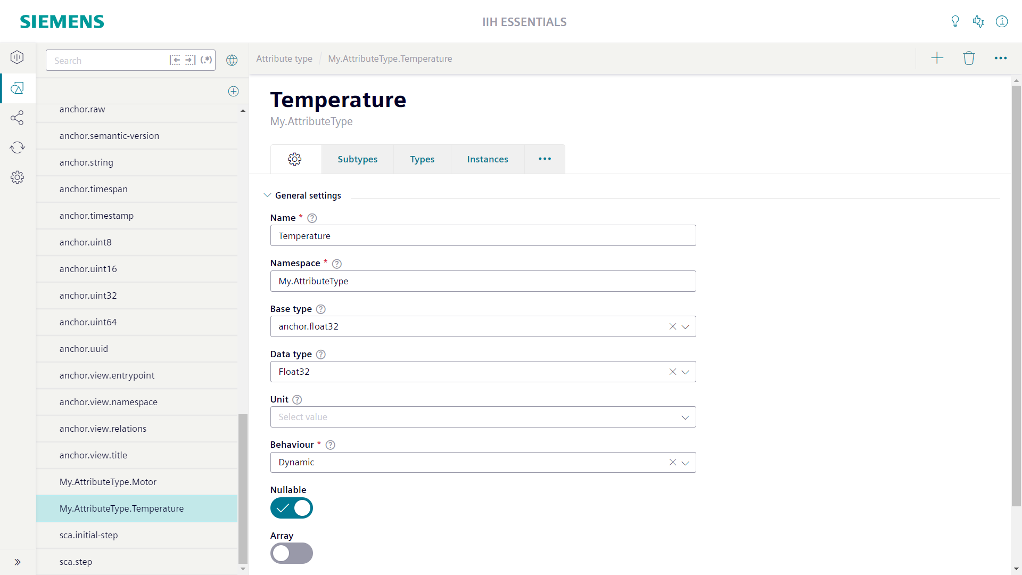
Task: Open help for Behaviour field
Action: (x=330, y=445)
